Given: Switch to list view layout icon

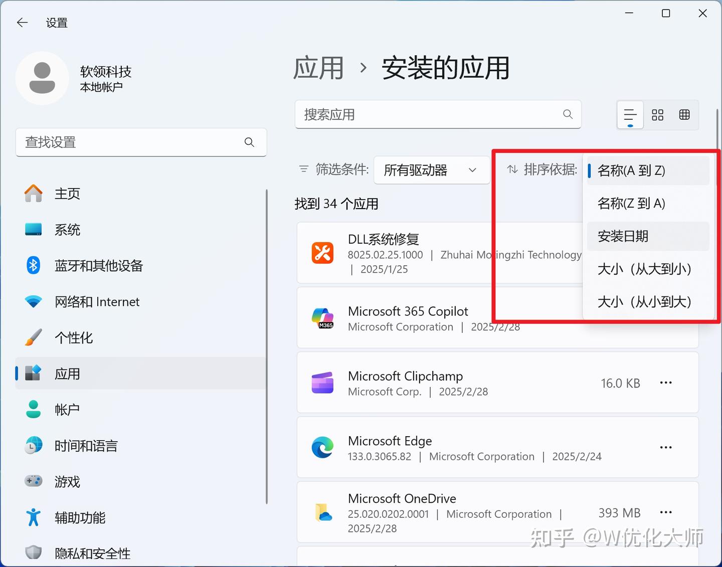Looking at the screenshot, I should pos(630,115).
